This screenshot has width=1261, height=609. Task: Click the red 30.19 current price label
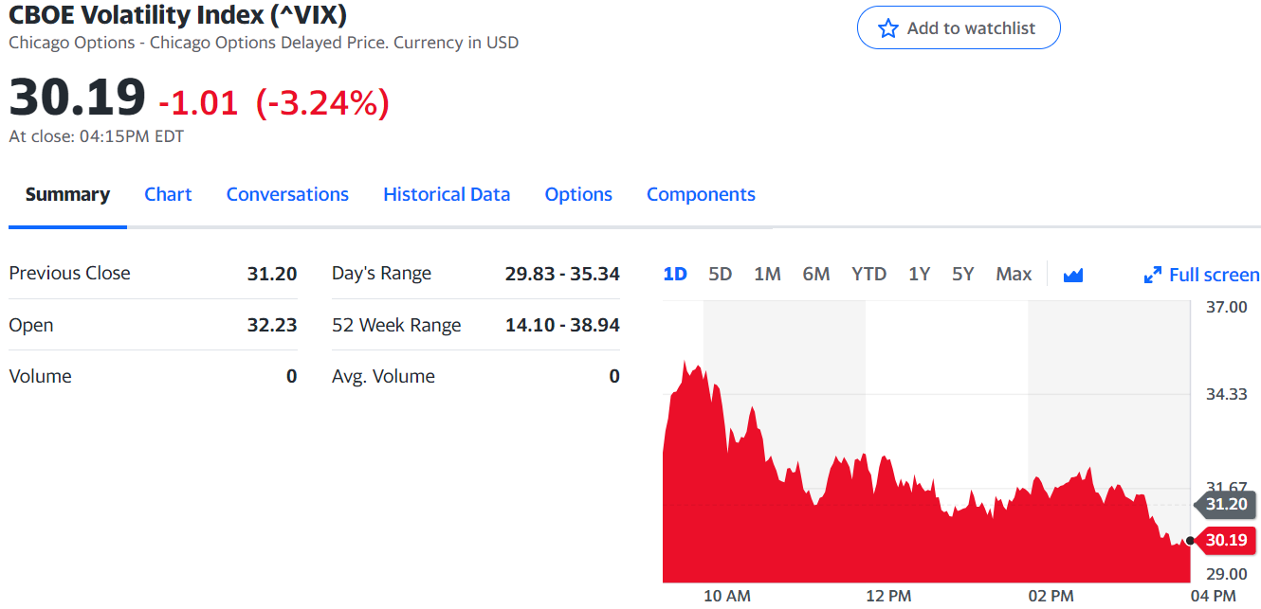(x=1225, y=540)
